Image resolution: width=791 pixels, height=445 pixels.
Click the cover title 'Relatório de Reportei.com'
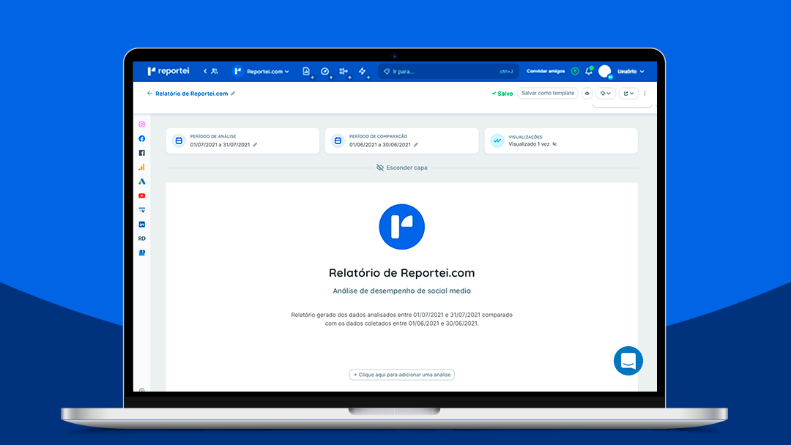click(x=401, y=273)
